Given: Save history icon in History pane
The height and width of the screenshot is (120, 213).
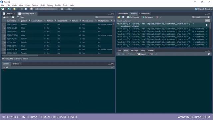Looking at the screenshot, I should click(123, 17).
